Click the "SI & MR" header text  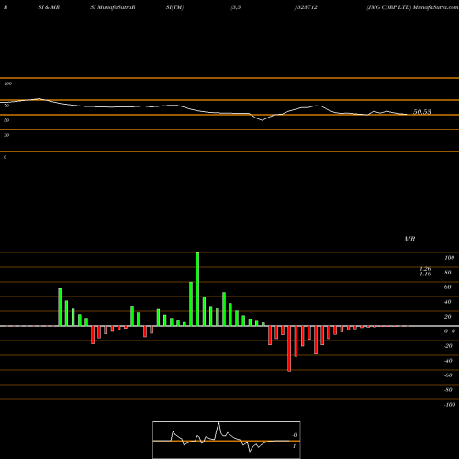coord(49,7)
